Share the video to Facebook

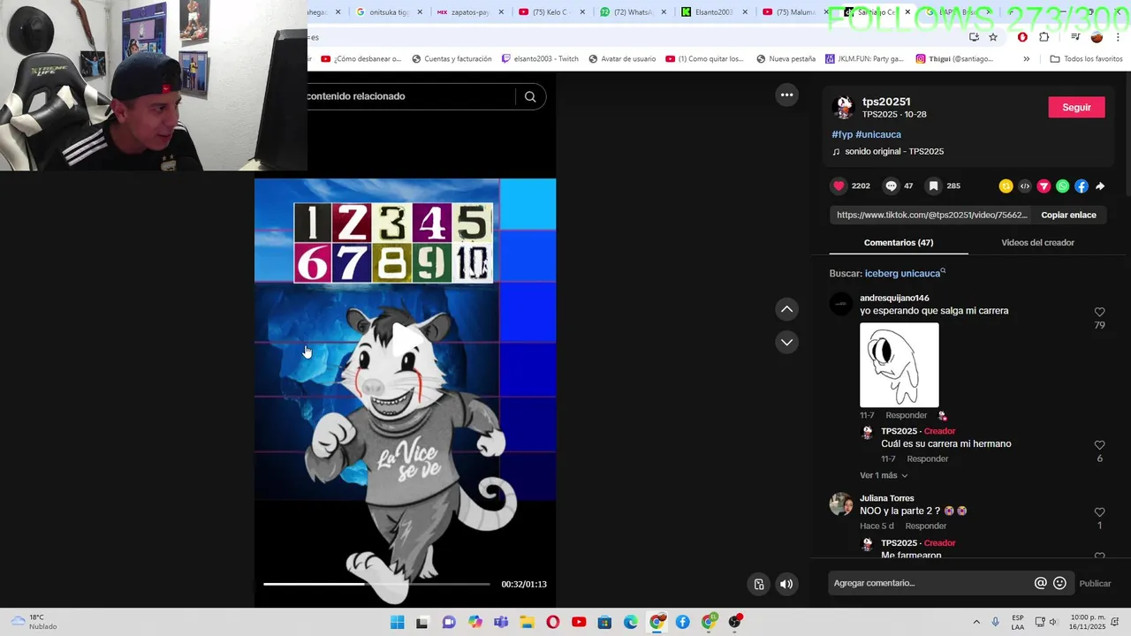(x=1082, y=186)
